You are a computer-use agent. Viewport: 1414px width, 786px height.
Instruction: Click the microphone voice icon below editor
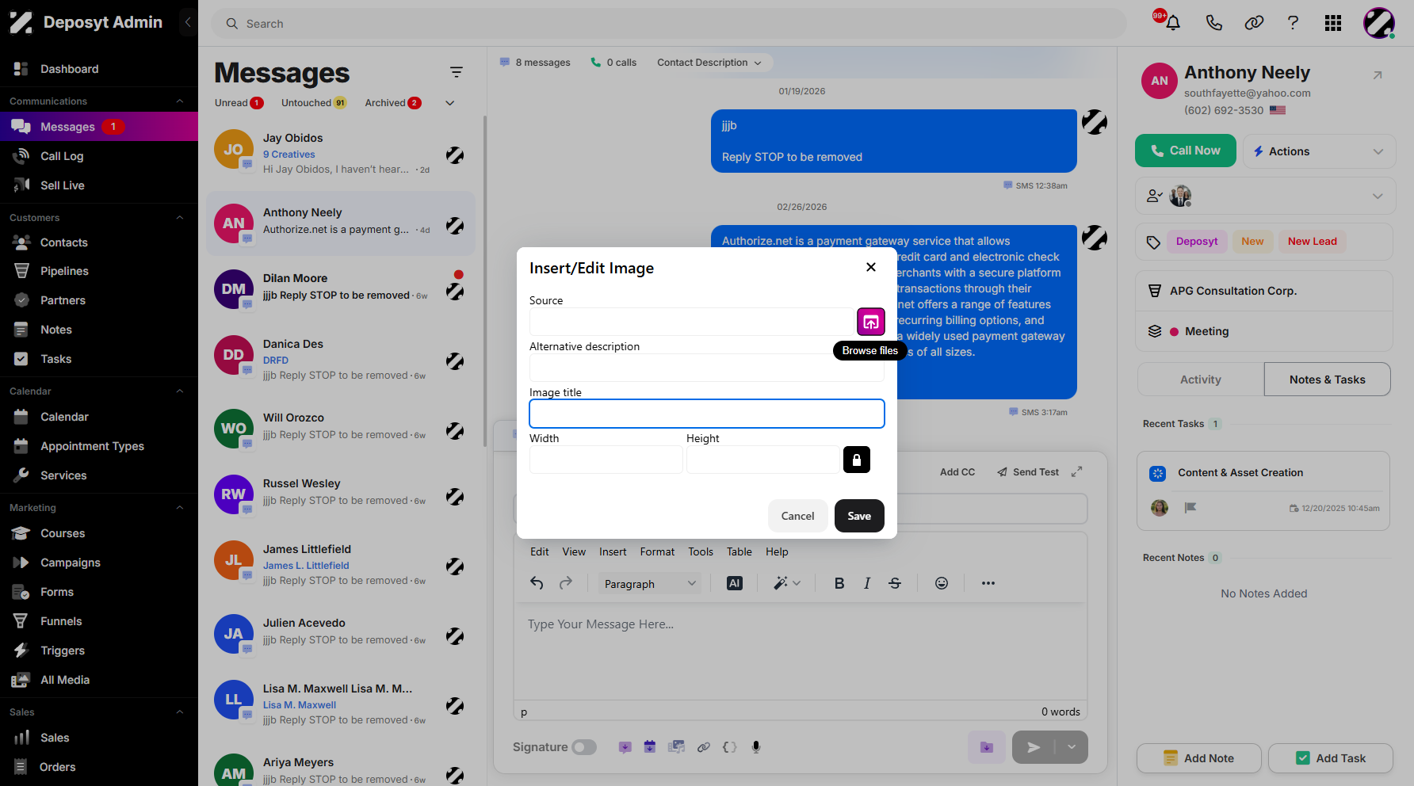click(x=756, y=746)
